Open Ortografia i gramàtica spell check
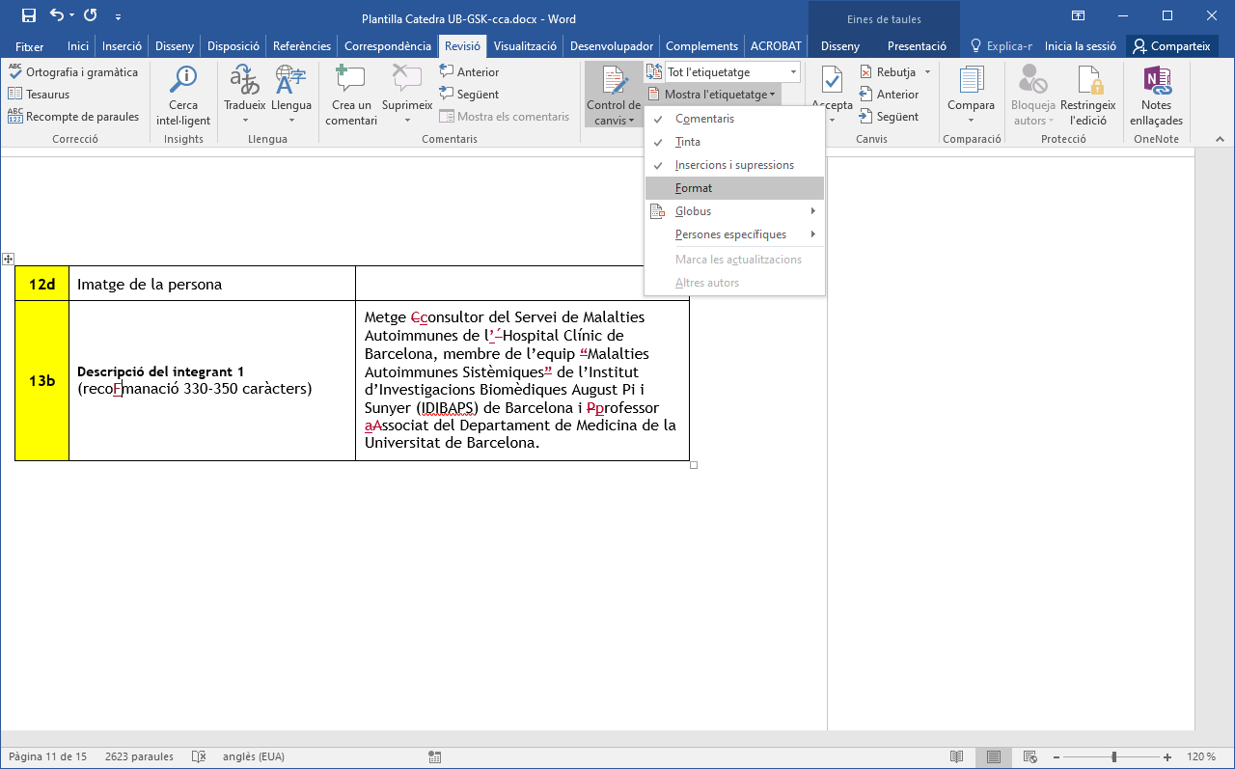The width and height of the screenshot is (1235, 769). [x=73, y=72]
